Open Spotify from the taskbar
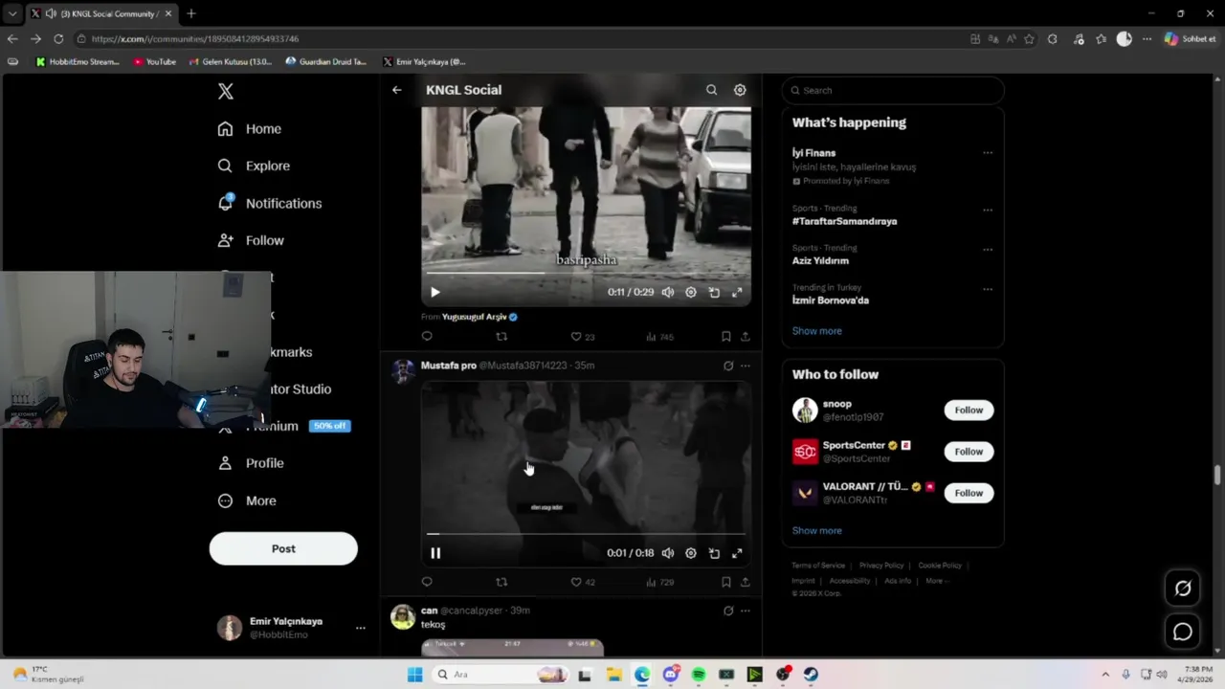Screen dimensions: 1225x689 pyautogui.click(x=699, y=675)
